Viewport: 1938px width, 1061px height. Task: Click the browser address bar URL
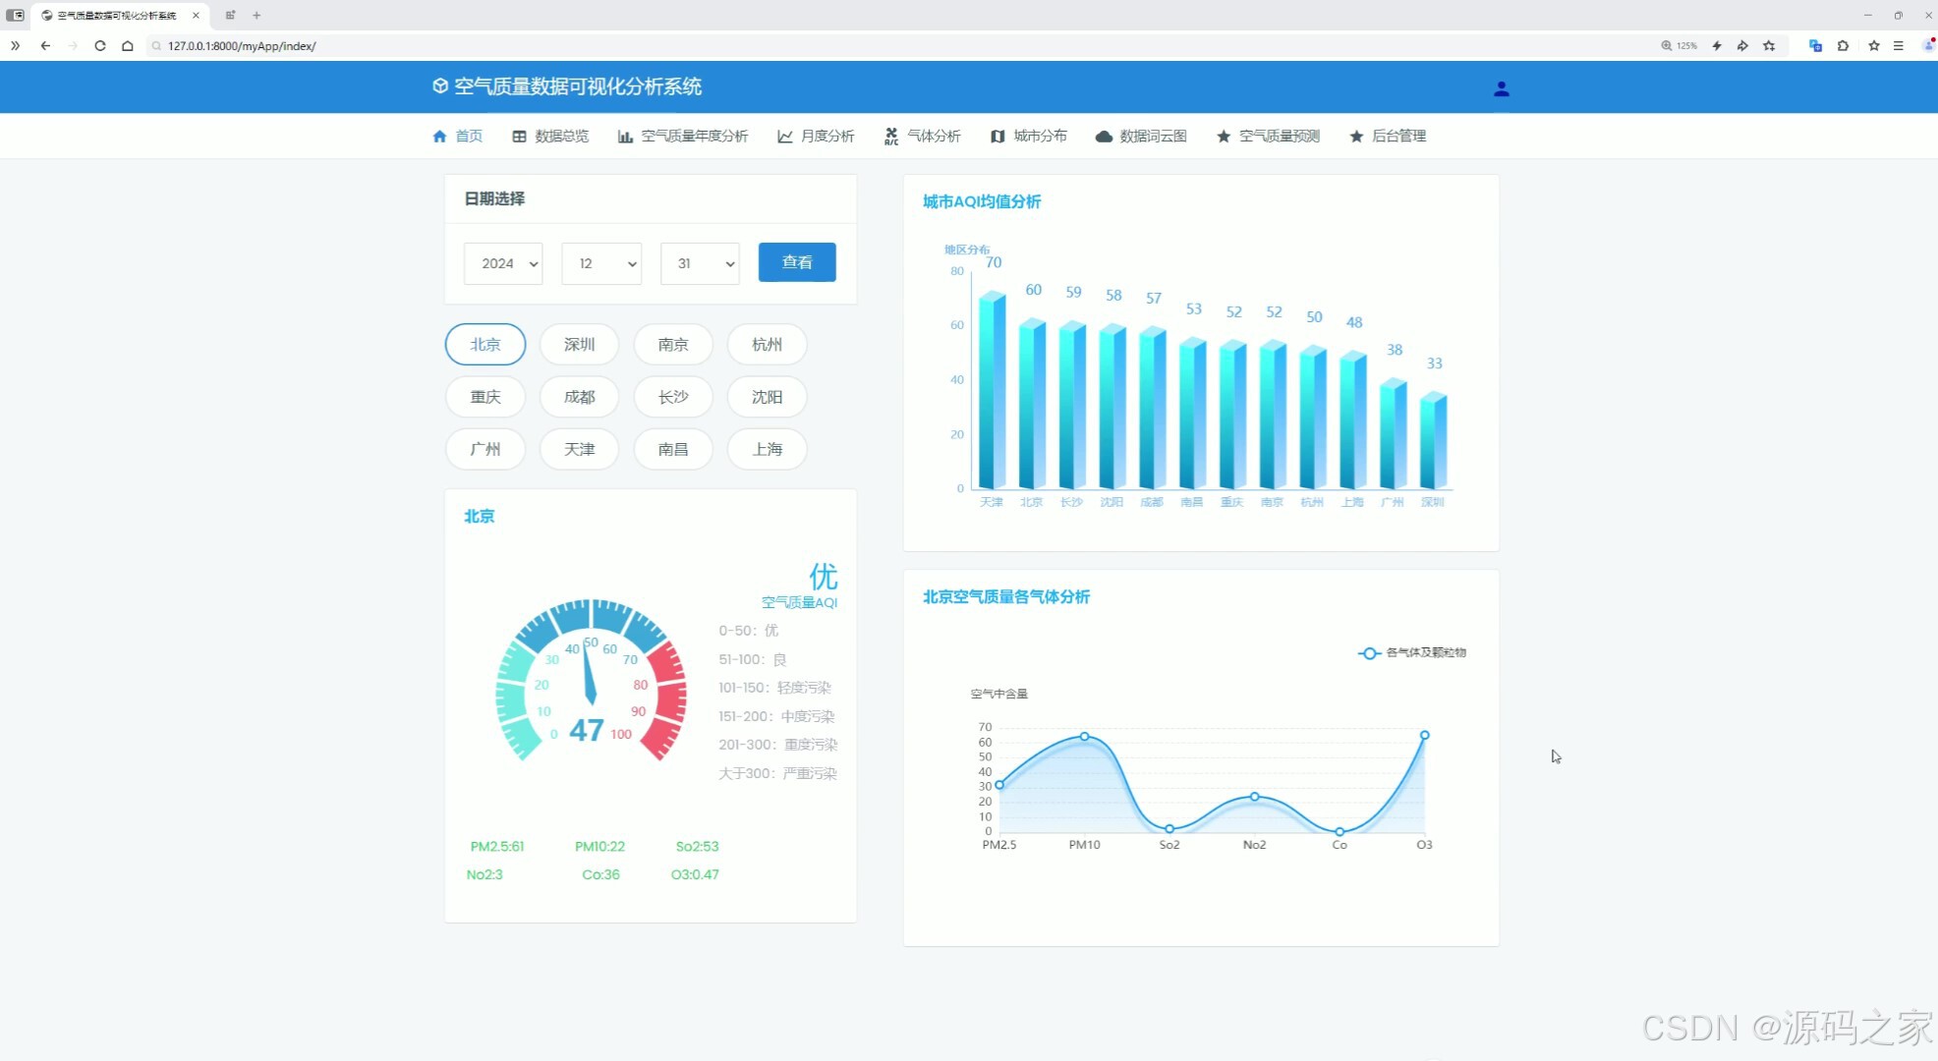[x=242, y=46]
